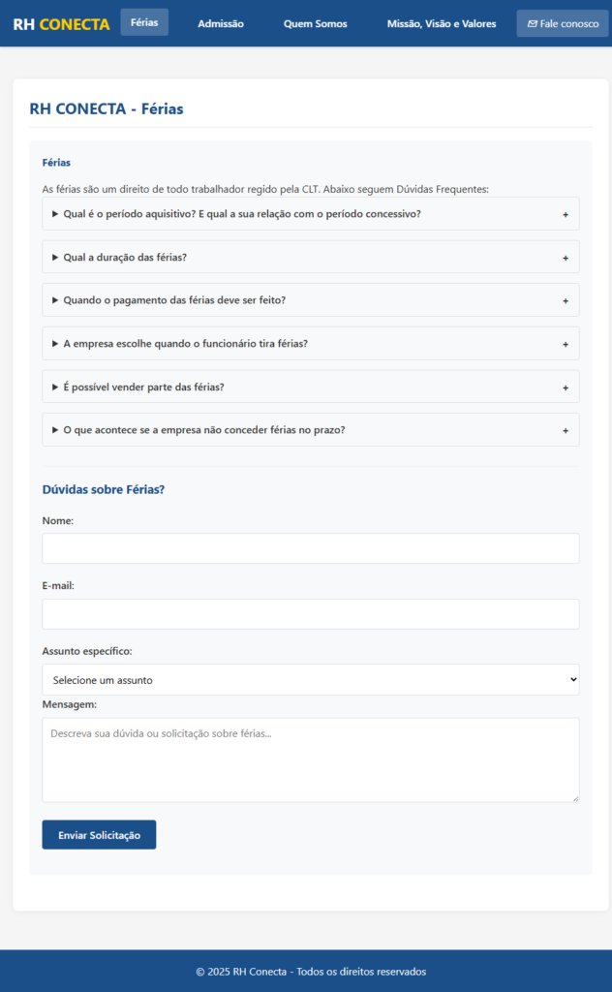Focus the E-mail input field
The height and width of the screenshot is (992, 612).
[310, 614]
